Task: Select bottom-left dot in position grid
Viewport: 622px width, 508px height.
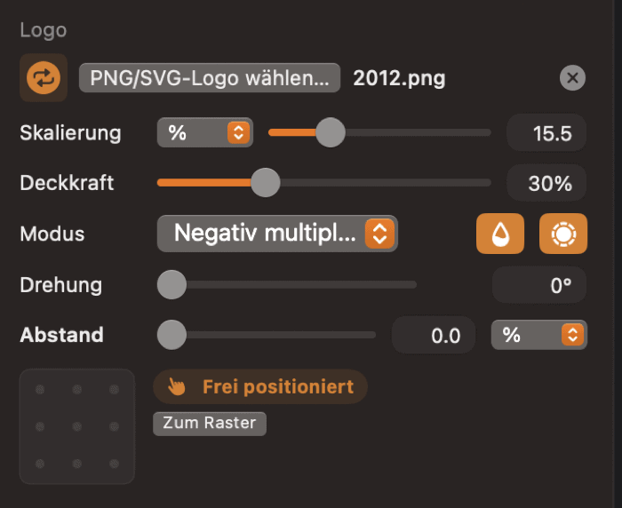Action: click(40, 463)
